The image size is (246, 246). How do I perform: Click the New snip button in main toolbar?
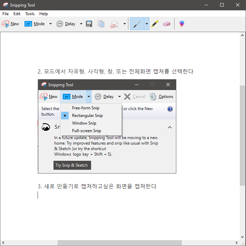pos(10,24)
